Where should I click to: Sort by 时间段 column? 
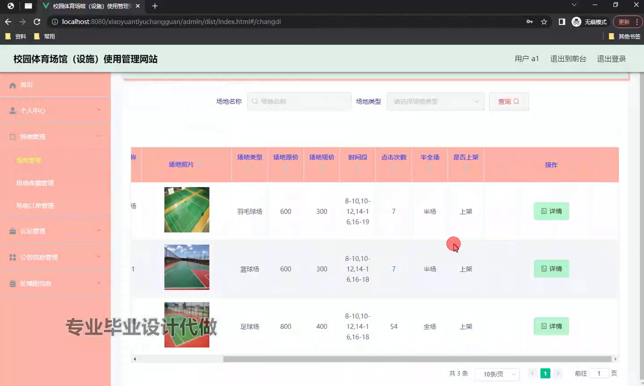coord(358,164)
